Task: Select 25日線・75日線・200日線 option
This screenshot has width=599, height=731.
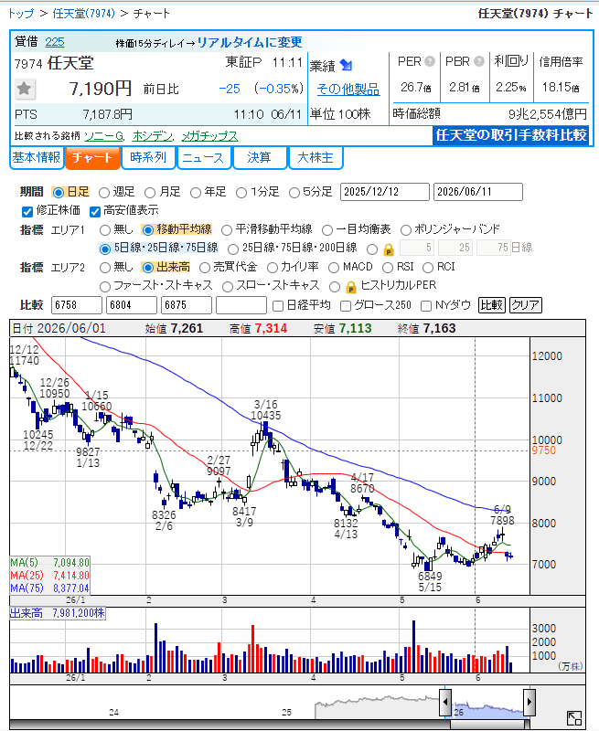Action: coord(233,249)
